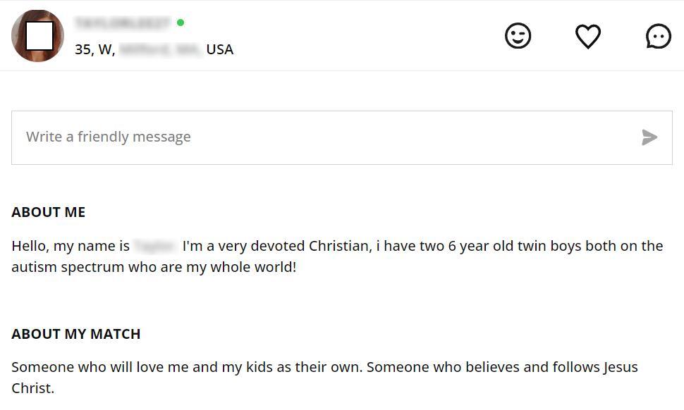Viewport: 684px width, 410px height.
Task: Click the green online status dot
Action: [x=181, y=23]
